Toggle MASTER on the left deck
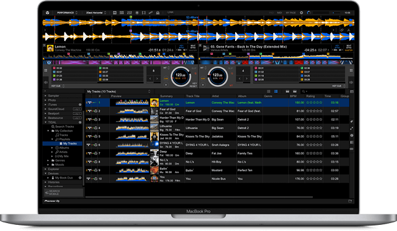This screenshot has height=231, width=397. click(x=192, y=51)
